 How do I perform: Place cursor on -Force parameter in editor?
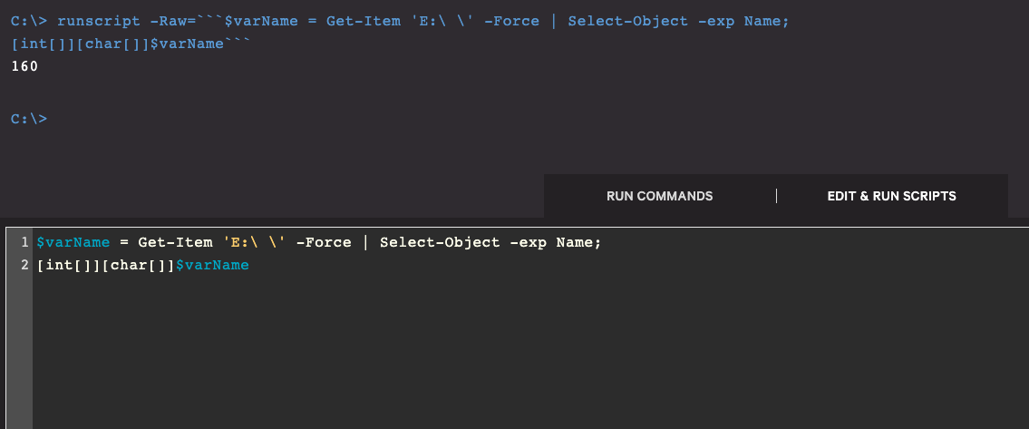pyautogui.click(x=323, y=243)
